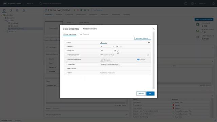Screen dimensions: 217x122
Task: Select FileGatewayDemo in the inventory tree
Action: coord(17,29)
